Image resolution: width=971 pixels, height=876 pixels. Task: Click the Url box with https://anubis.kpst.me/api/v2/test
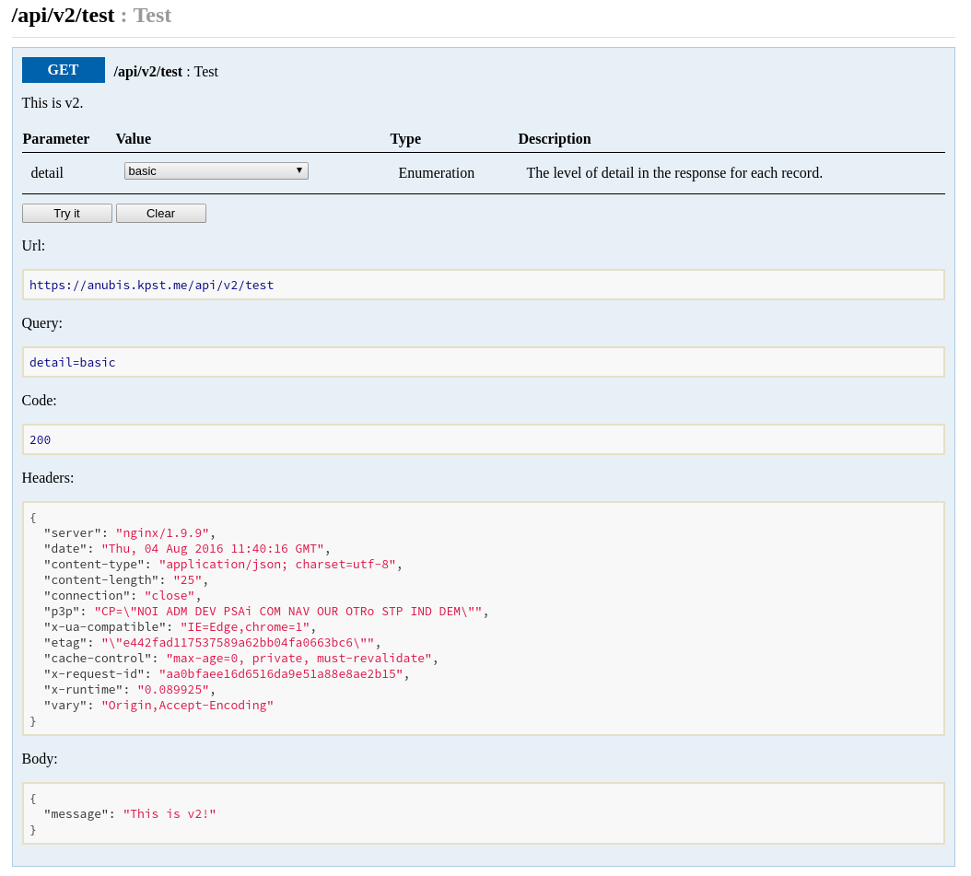[x=484, y=285]
